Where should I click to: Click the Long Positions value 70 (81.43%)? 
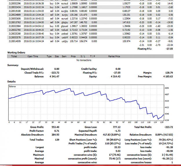166,140
